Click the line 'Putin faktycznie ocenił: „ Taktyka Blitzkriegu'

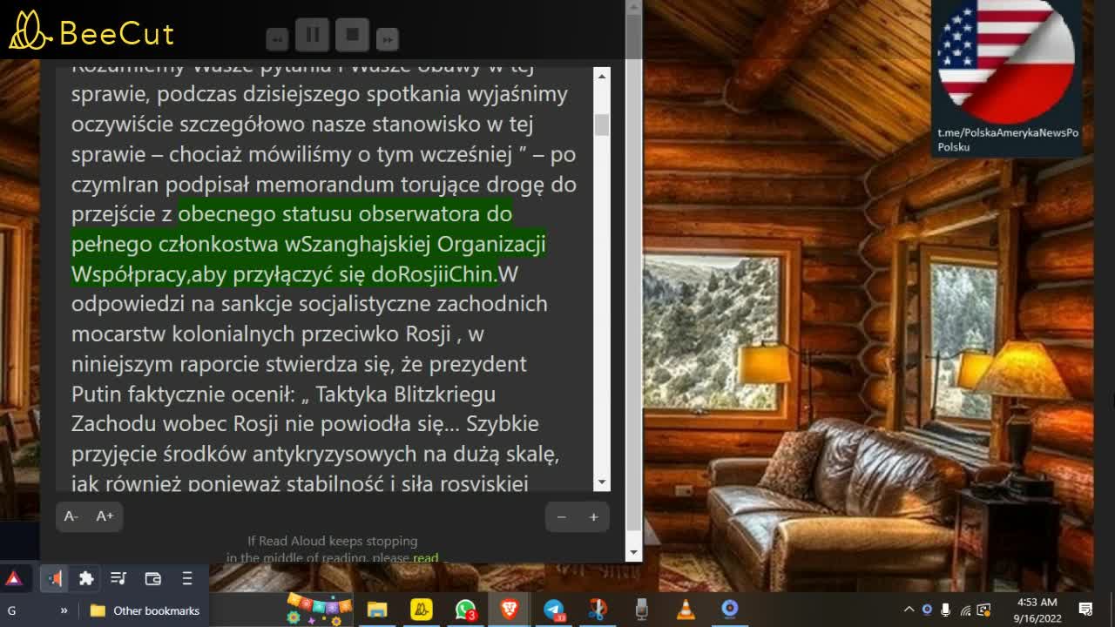[x=283, y=394]
